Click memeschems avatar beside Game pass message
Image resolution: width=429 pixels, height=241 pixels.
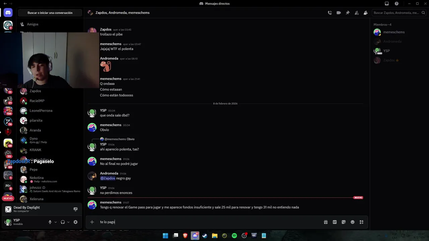(92, 205)
